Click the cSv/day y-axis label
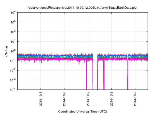 [x=7, y=51]
